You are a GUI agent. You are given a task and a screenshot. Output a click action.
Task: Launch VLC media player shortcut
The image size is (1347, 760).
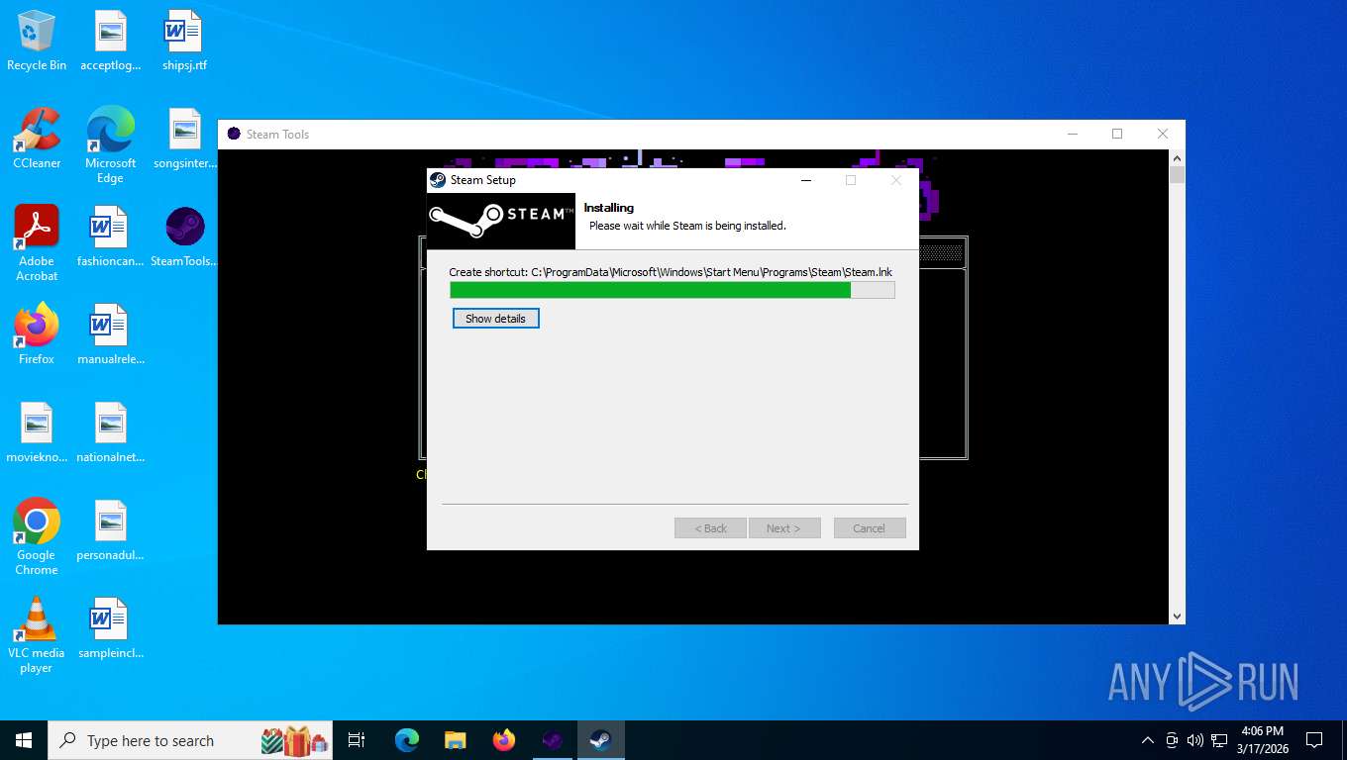coord(37,634)
